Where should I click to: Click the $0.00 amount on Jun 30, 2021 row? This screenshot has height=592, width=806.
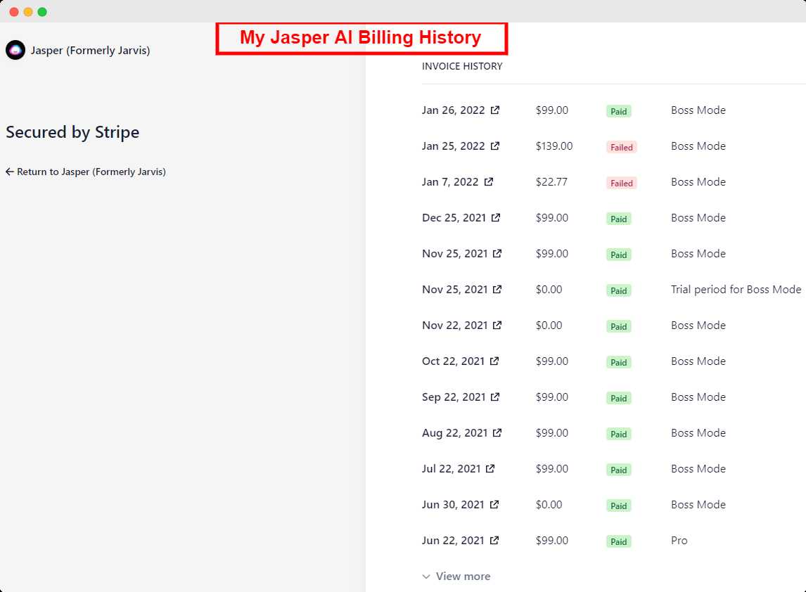coord(549,505)
